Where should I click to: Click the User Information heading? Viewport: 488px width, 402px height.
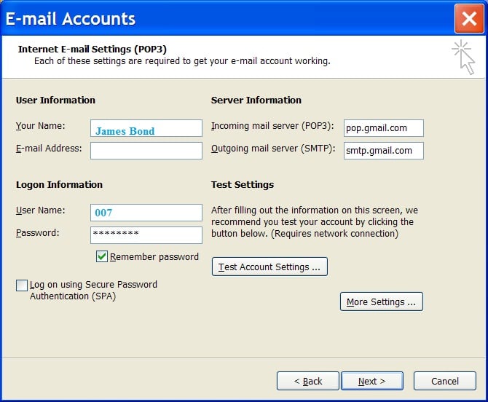pyautogui.click(x=55, y=100)
